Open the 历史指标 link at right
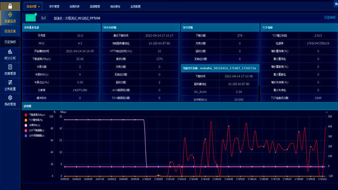338x190 pixels. tap(330, 17)
